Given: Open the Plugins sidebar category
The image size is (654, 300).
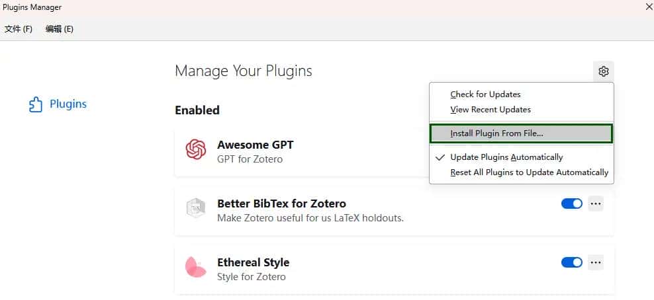Looking at the screenshot, I should pos(68,104).
